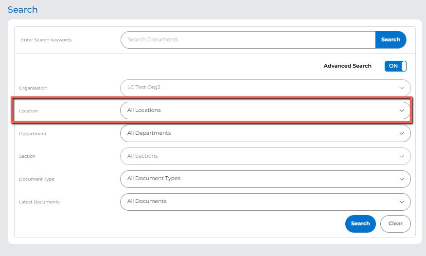Click the "Advanced Search" label text

coord(347,66)
